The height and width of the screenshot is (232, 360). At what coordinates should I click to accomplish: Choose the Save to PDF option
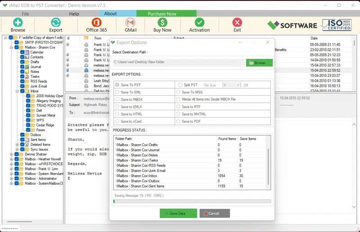pos(178,121)
